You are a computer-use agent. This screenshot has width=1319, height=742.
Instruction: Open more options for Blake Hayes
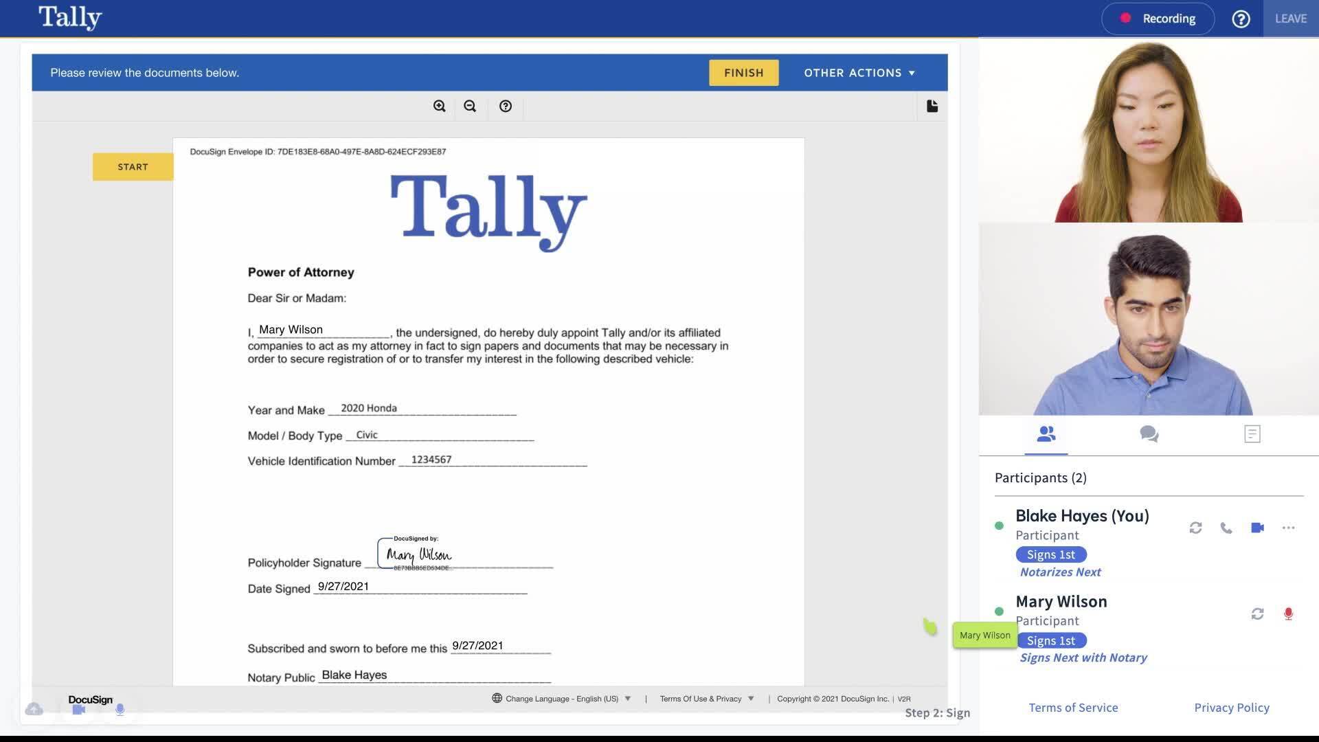[x=1288, y=528]
